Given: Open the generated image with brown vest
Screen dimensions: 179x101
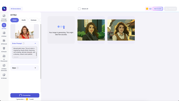Looking at the screenshot, I should [x=121, y=30].
